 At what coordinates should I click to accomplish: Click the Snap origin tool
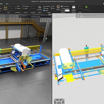80,6
